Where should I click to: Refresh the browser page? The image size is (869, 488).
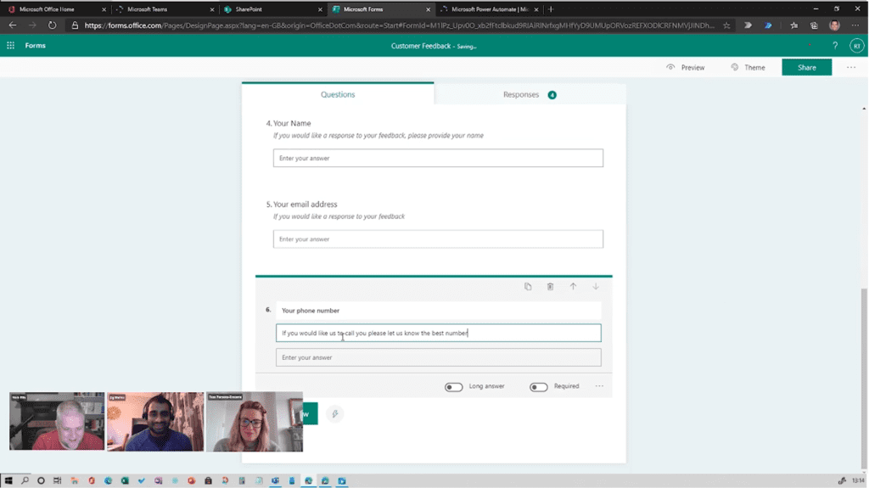[x=52, y=25]
